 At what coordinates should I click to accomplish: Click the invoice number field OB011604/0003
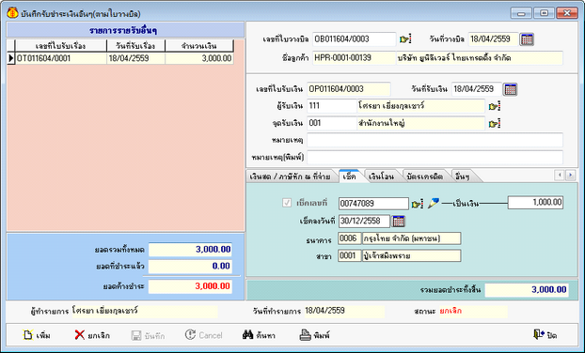coord(354,39)
